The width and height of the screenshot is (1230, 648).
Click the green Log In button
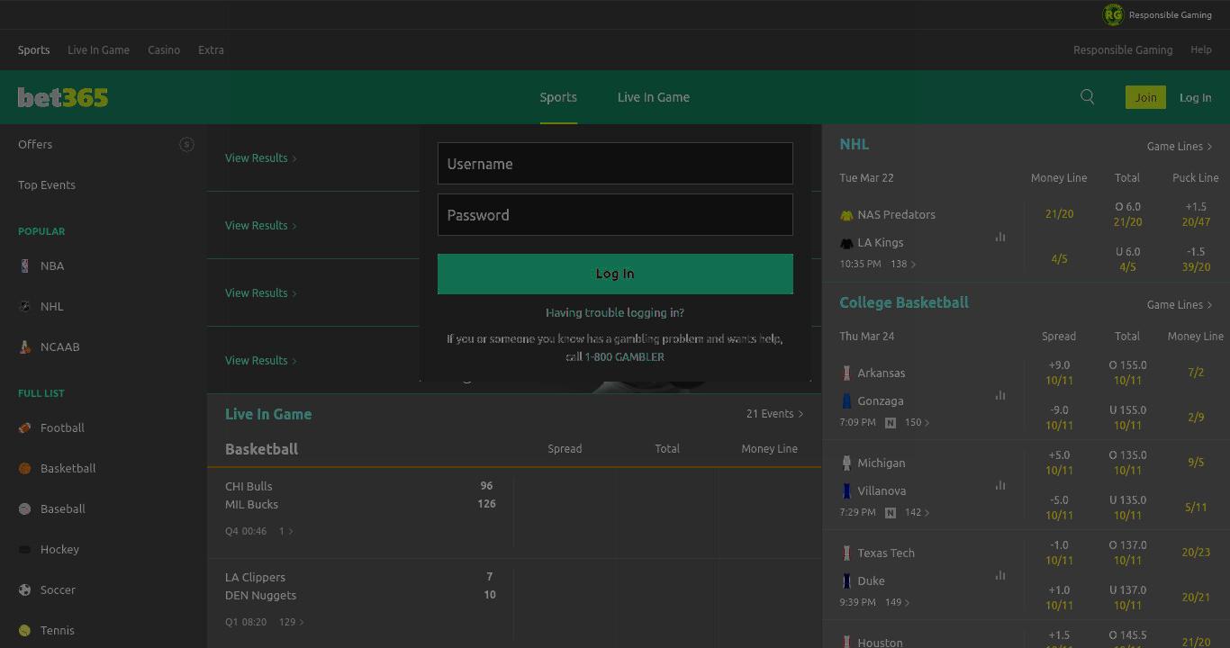click(x=615, y=274)
